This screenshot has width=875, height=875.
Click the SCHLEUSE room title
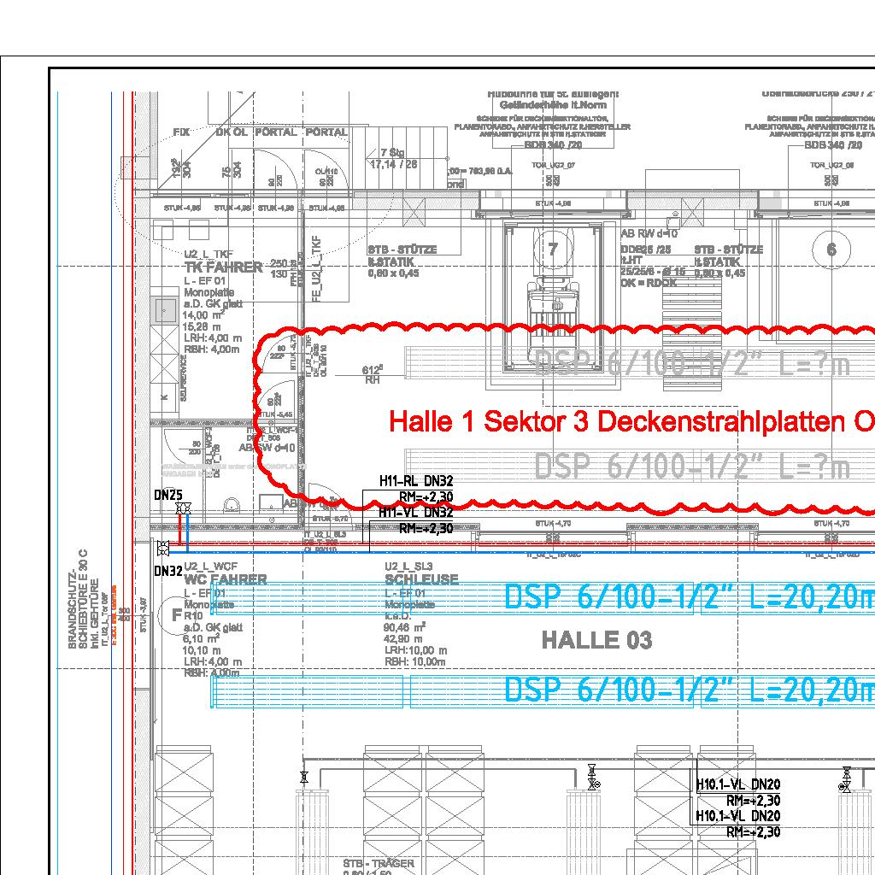click(x=421, y=579)
